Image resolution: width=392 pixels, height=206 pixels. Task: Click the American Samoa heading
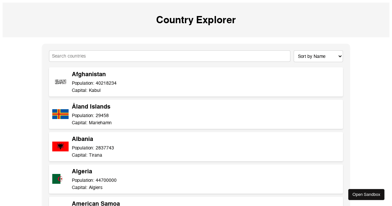96,203
